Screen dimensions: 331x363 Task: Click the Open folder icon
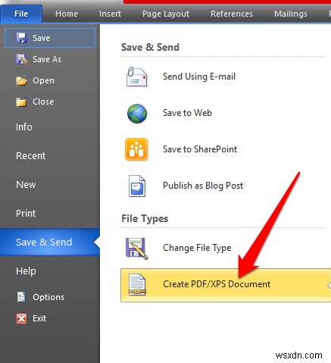click(x=21, y=80)
